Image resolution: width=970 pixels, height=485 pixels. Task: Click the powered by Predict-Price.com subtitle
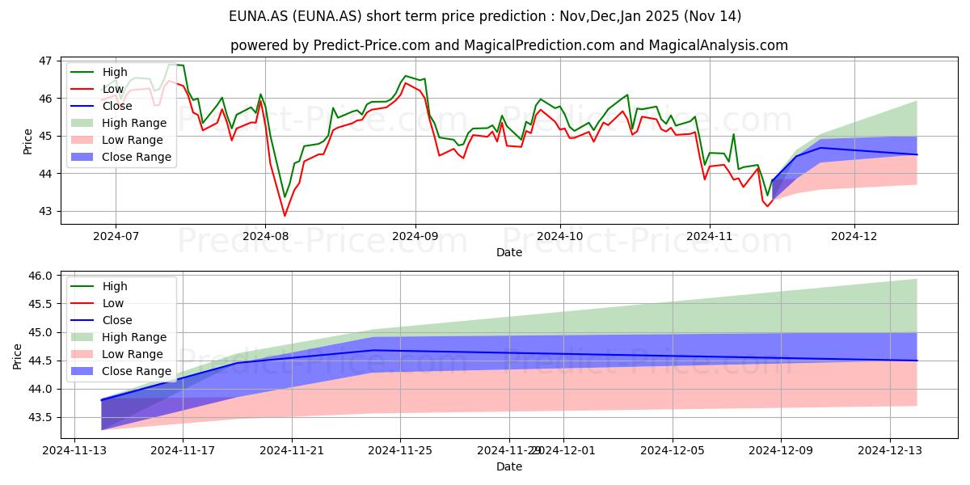tap(509, 45)
